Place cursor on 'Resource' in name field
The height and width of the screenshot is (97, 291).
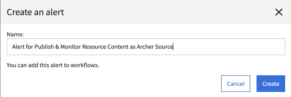click(94, 47)
